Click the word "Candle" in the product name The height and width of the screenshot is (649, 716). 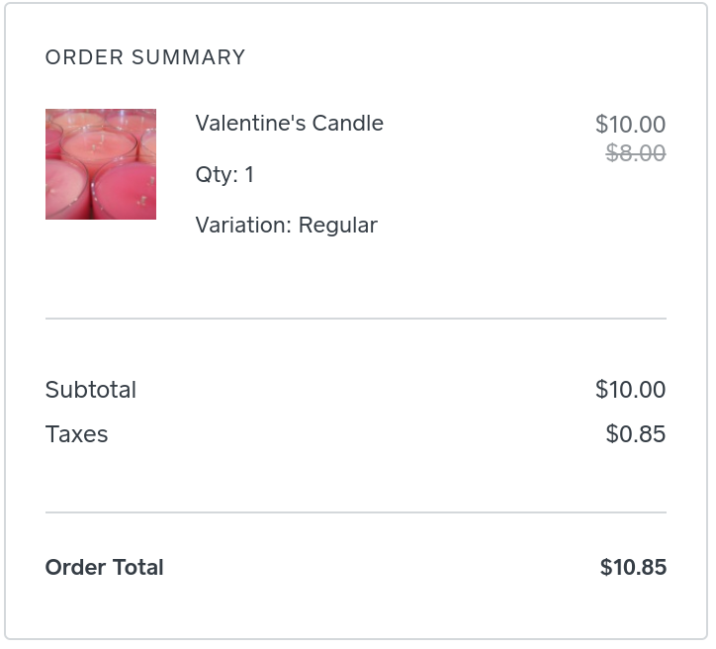[x=347, y=124]
